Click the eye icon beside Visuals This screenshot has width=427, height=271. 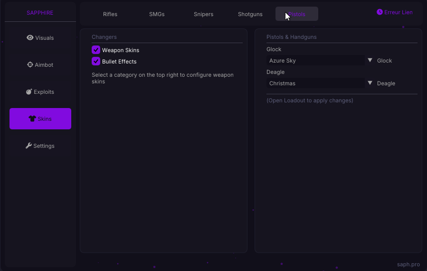30,37
